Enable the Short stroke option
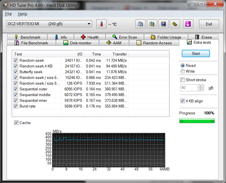226x183 pixels. tap(183, 80)
